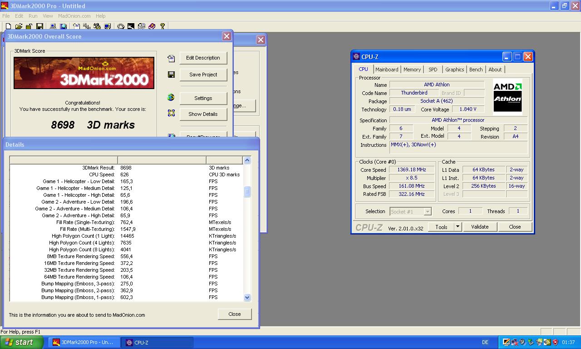581x349 pixels.
Task: Switch to the Bench tab in CPU-Z
Action: [476, 70]
